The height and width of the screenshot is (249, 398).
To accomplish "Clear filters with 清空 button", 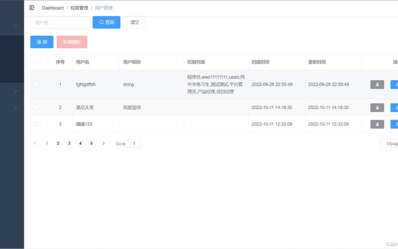I will tap(134, 22).
